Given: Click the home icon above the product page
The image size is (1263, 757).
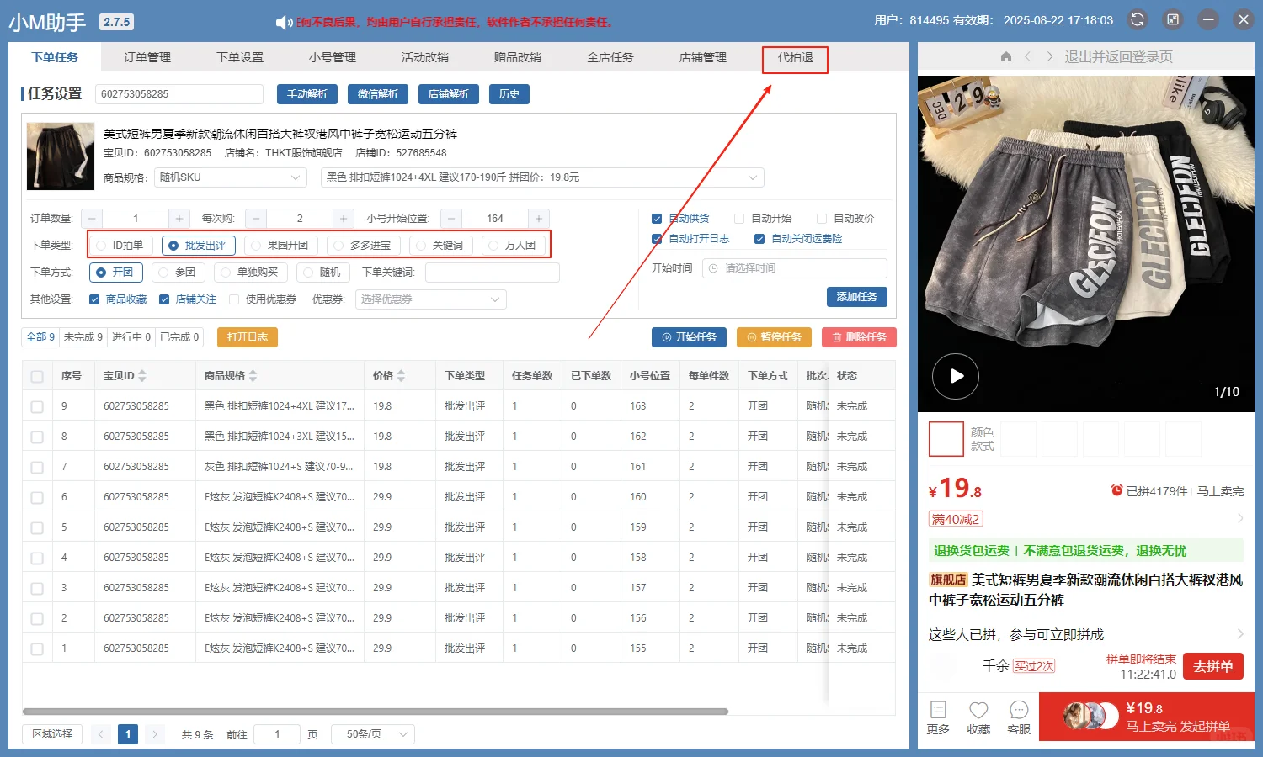Looking at the screenshot, I should pos(1005,56).
